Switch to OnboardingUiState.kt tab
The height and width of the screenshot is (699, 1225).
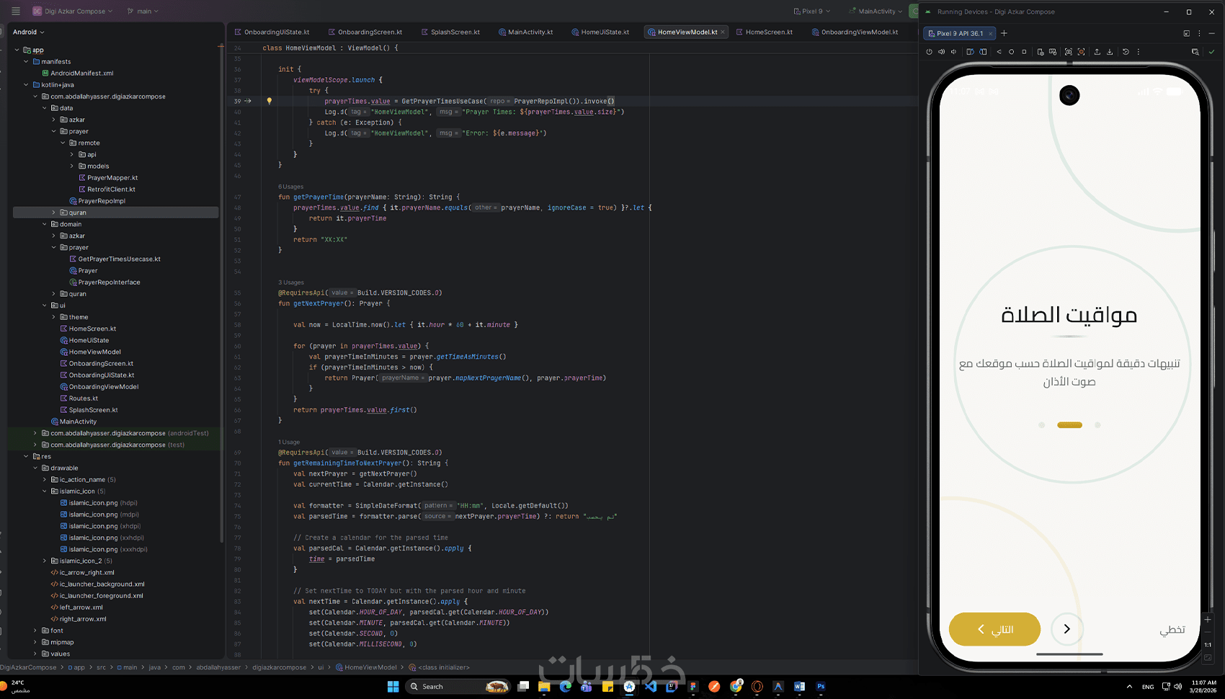point(272,32)
